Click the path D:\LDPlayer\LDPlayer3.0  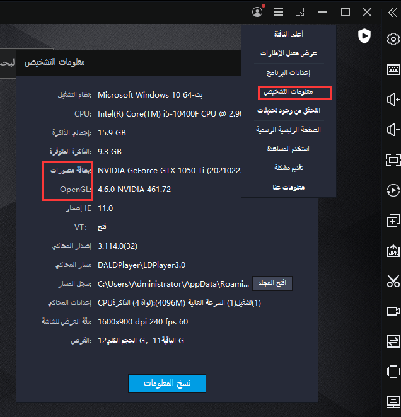coord(141,265)
